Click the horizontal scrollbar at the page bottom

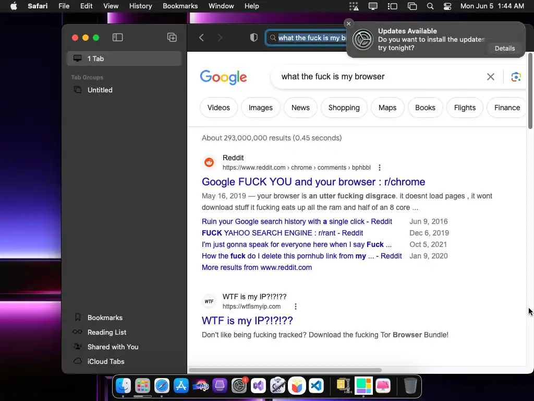pos(285,370)
